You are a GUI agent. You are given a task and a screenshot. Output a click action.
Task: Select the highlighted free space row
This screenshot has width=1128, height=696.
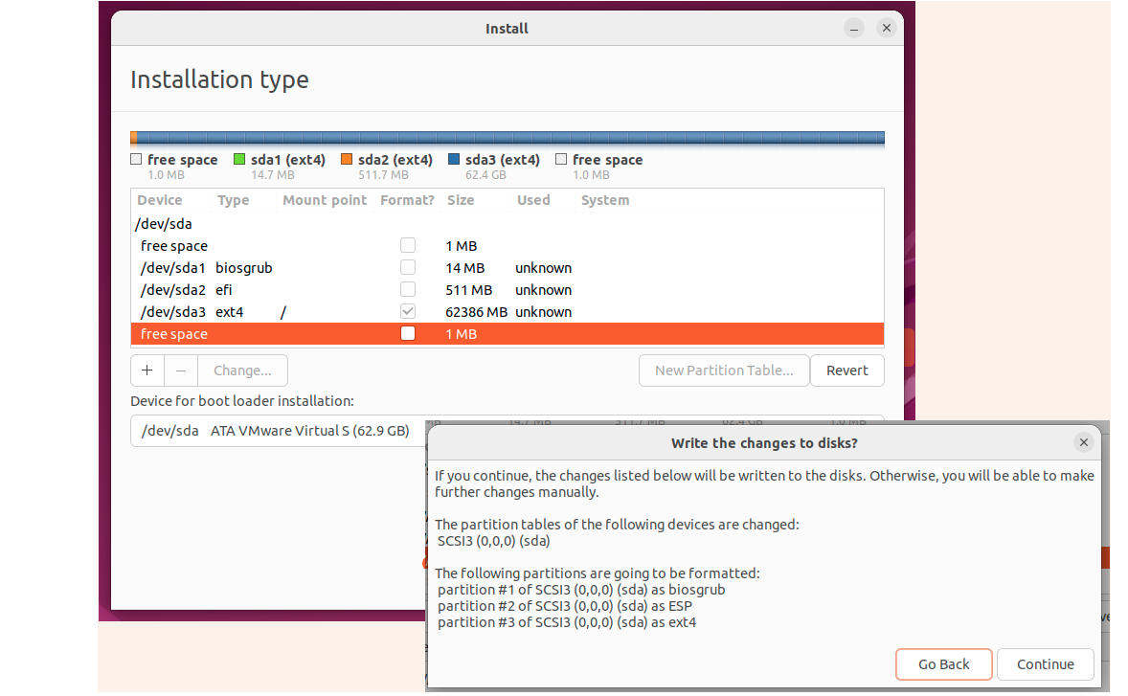508,333
